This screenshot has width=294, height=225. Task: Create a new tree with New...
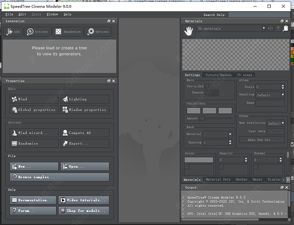[34, 166]
